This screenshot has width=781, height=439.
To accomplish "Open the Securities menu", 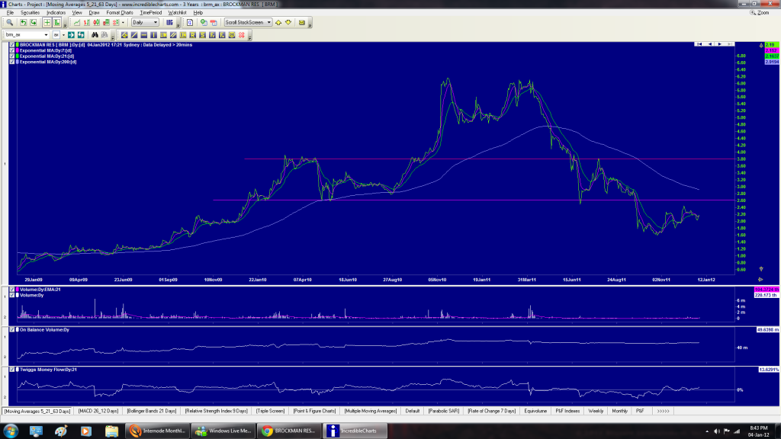I will click(30, 12).
